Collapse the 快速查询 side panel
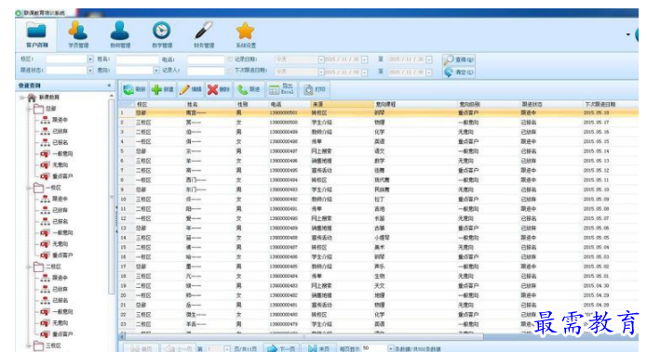647x352 pixels. coord(109,85)
